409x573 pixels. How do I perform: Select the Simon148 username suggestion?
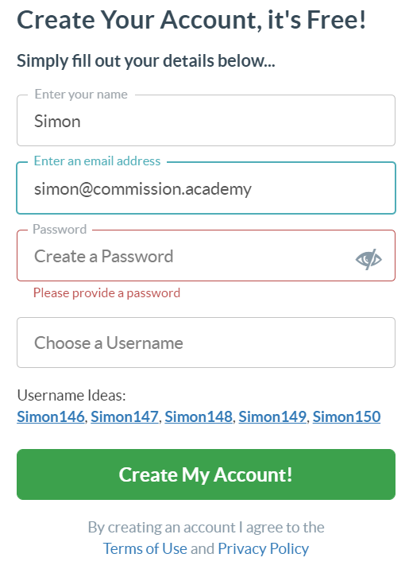(x=199, y=416)
